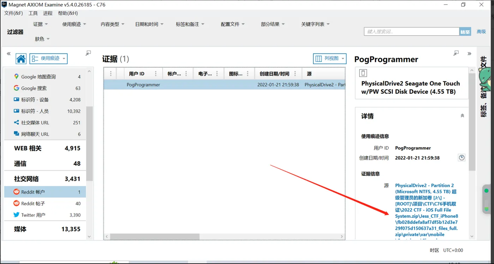This screenshot has width=494, height=264.
Task: Open the 部分结果 filter dropdown
Action: (x=273, y=24)
